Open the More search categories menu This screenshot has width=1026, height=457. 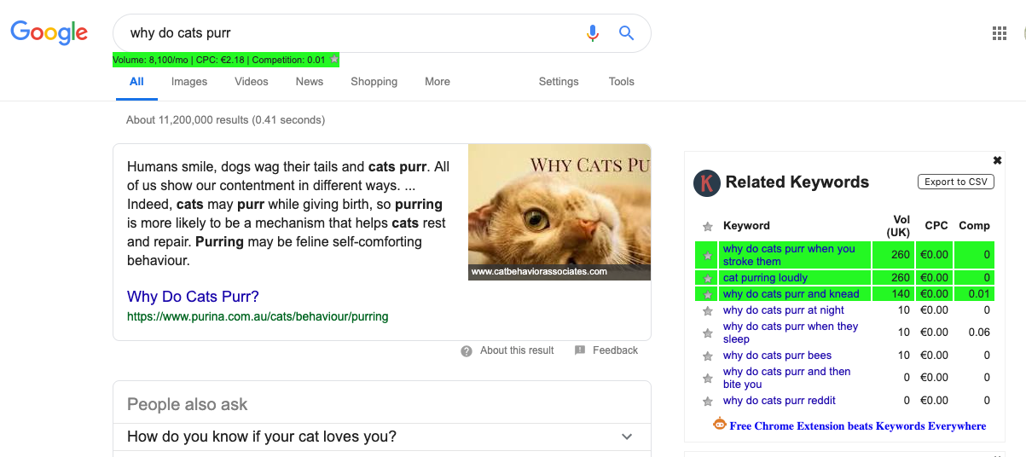coord(438,82)
